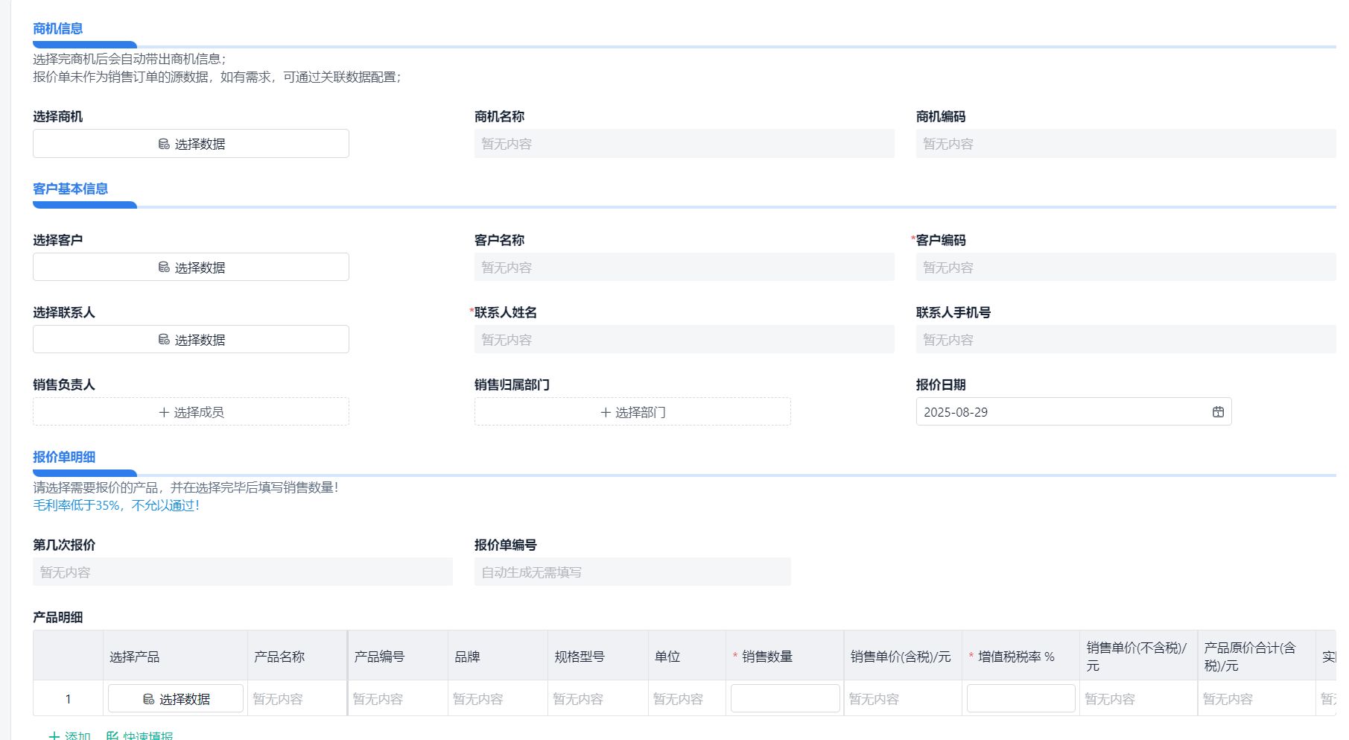Click row 1 产品名称 cell 暂无内容
The image size is (1349, 740).
click(x=297, y=698)
